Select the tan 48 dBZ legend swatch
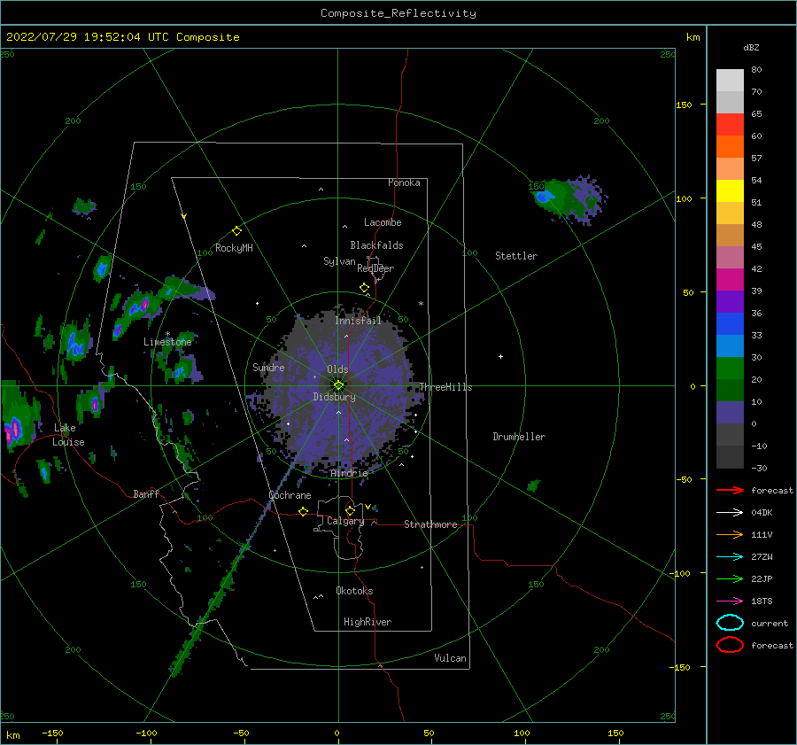The height and width of the screenshot is (745, 797). [730, 235]
